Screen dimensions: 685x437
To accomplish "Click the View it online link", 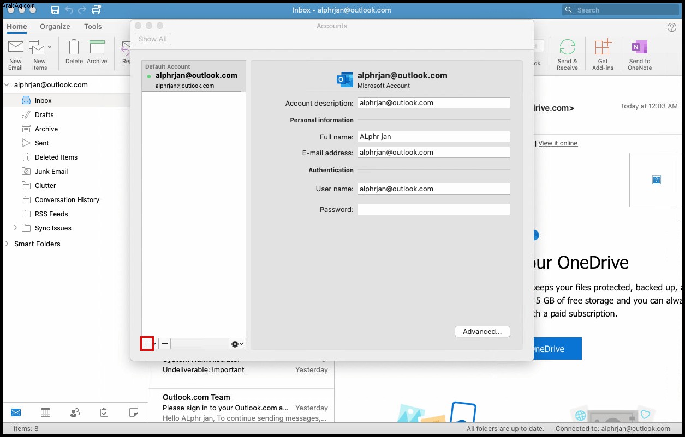I will (558, 143).
